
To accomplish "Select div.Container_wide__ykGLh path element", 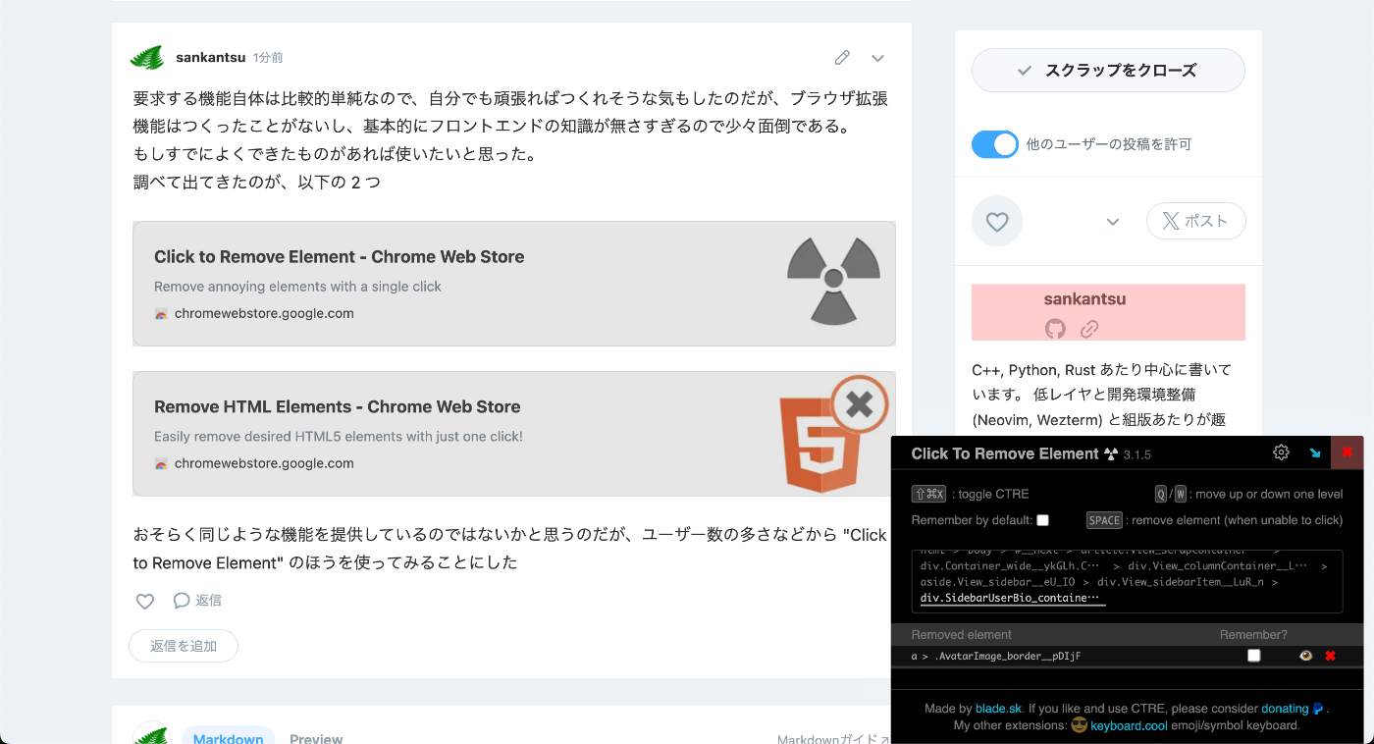I will click(1010, 566).
